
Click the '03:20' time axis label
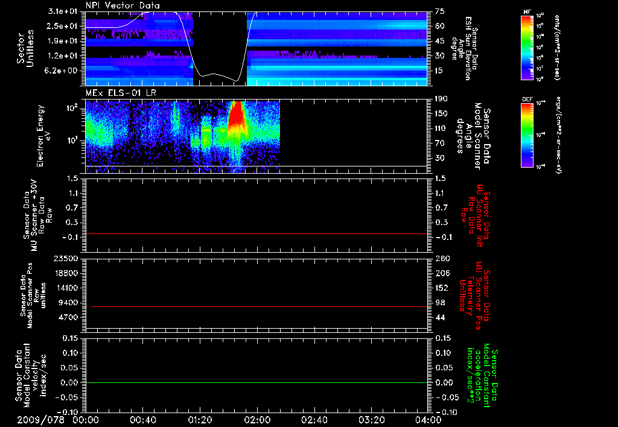pyautogui.click(x=371, y=420)
